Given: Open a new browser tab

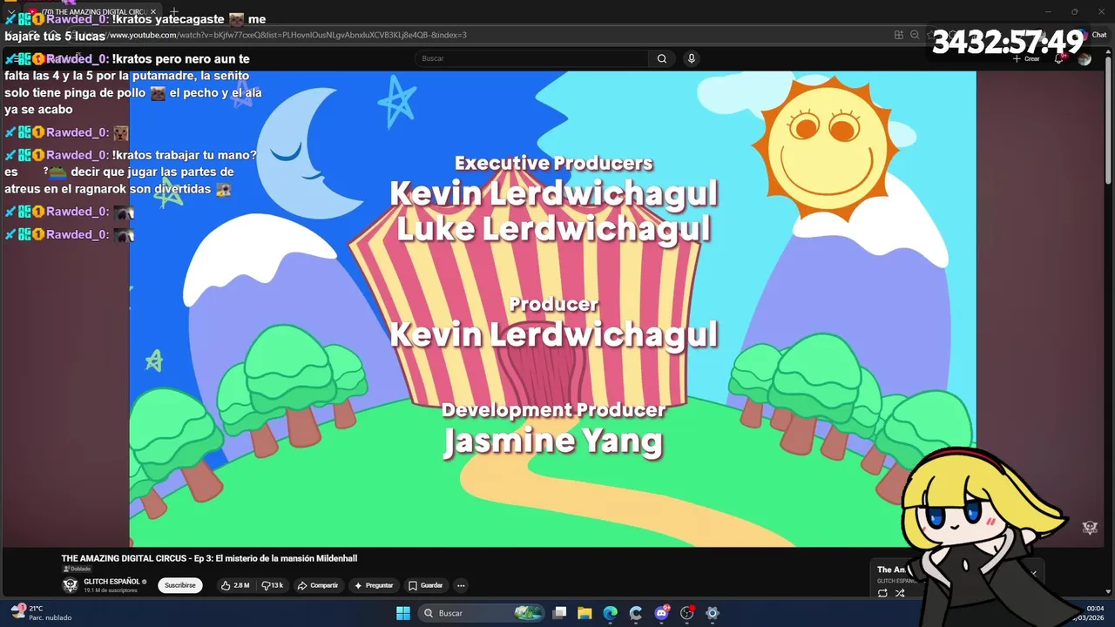Looking at the screenshot, I should tap(173, 11).
